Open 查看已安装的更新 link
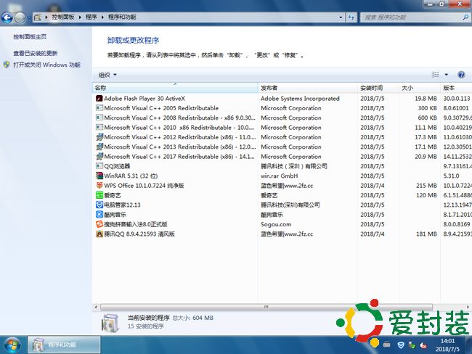The width and height of the screenshot is (472, 354). point(35,53)
